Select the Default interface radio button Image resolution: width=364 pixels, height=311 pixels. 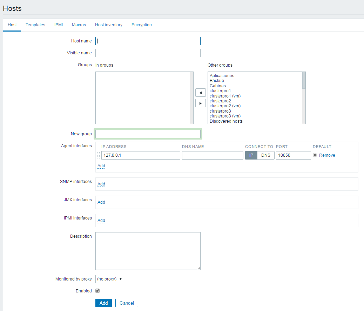click(315, 155)
